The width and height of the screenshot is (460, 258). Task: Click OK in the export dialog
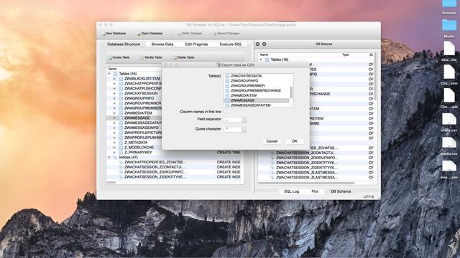pos(295,141)
